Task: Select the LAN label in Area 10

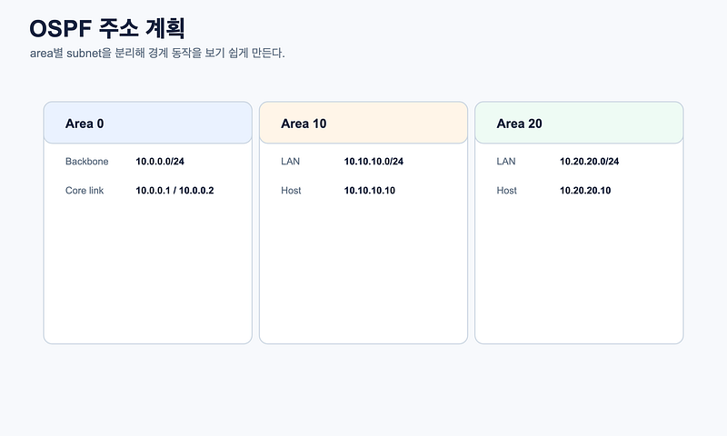Action: pos(290,162)
